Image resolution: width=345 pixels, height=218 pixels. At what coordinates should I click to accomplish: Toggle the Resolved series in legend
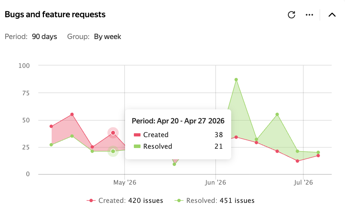tap(215, 200)
